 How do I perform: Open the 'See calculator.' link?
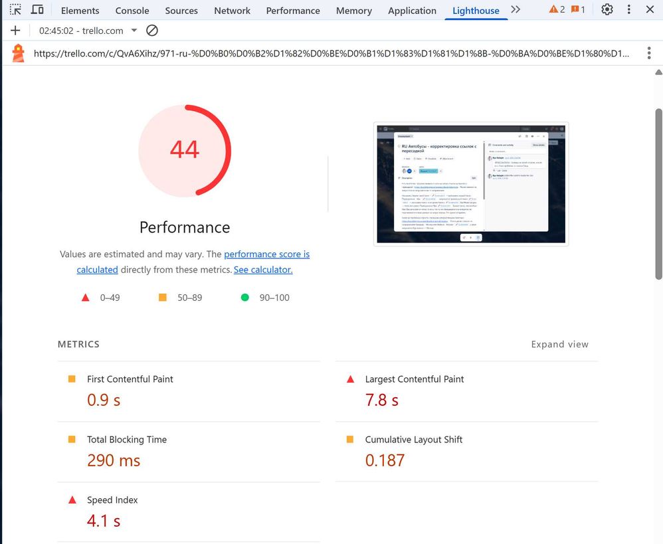[x=263, y=270]
